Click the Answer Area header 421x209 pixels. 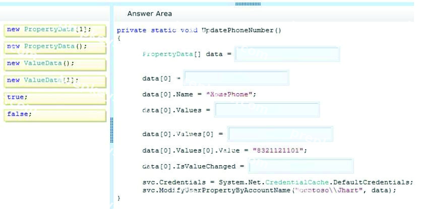(150, 14)
